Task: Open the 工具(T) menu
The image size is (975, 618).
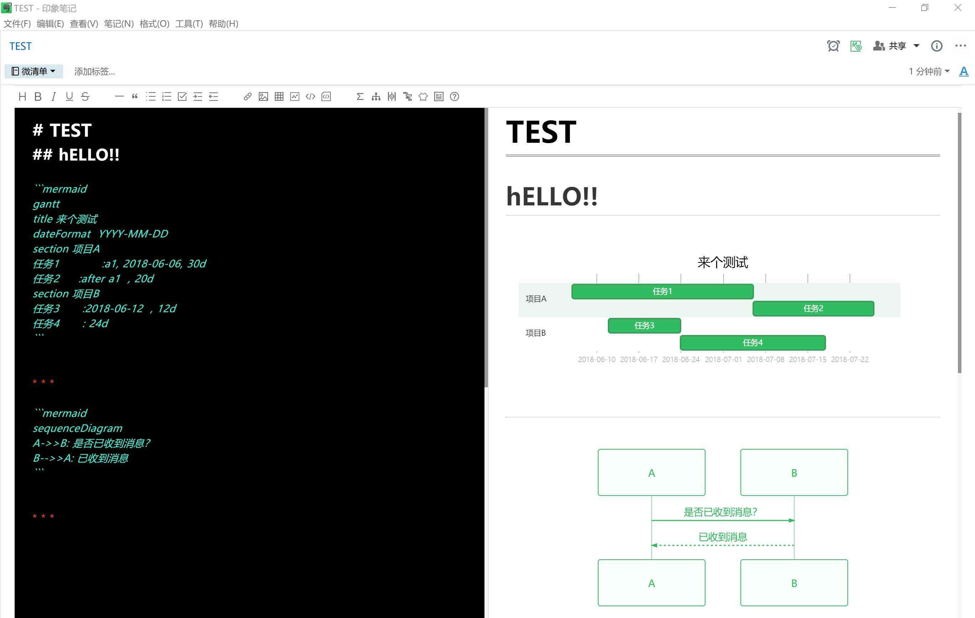Action: click(189, 24)
